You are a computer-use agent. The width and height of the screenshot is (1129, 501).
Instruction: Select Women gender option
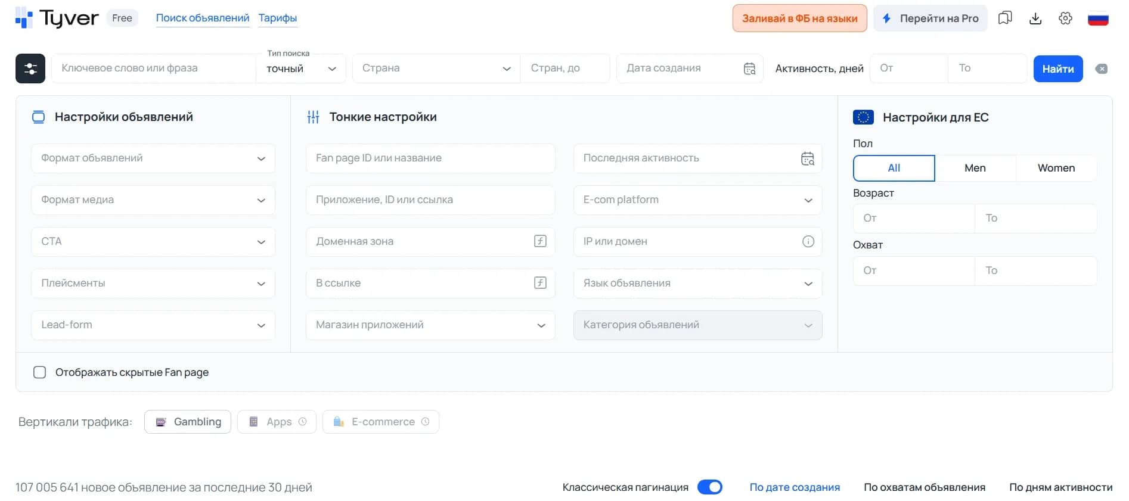[1056, 168]
